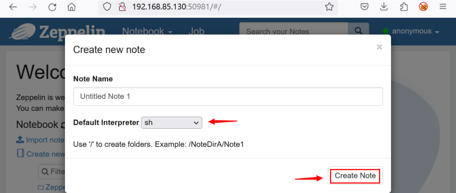Go to browser home icon

pos(71,7)
